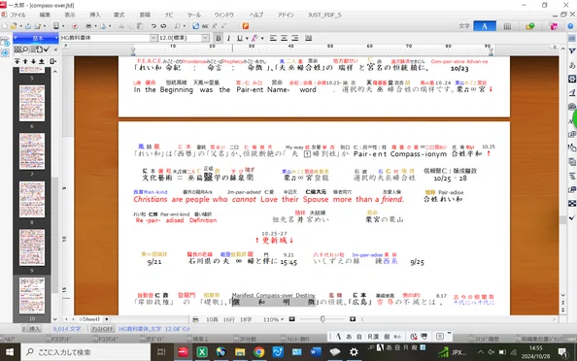The width and height of the screenshot is (577, 361).
Task: Adjust the zoom slider handle
Action: click(322, 319)
